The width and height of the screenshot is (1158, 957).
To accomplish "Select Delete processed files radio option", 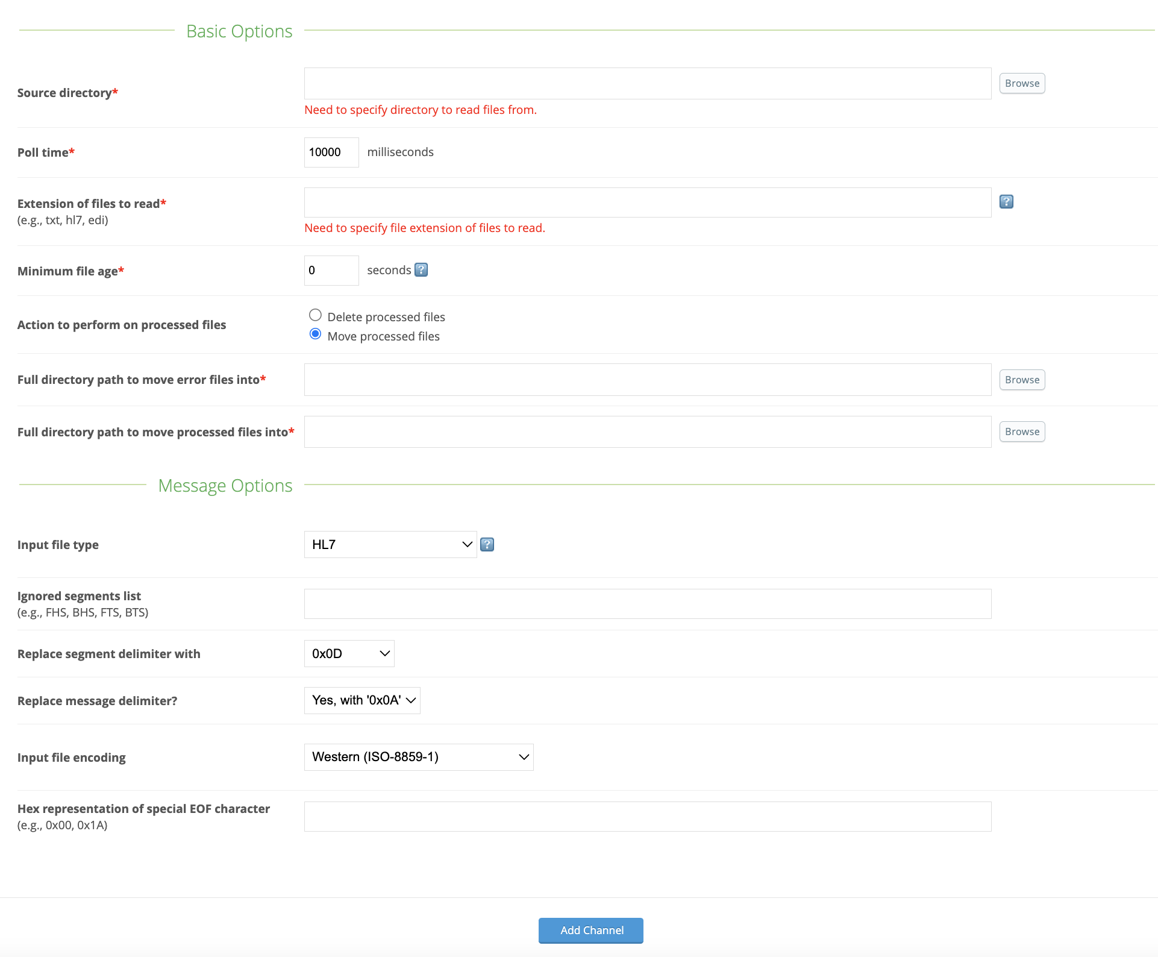I will pyautogui.click(x=315, y=315).
